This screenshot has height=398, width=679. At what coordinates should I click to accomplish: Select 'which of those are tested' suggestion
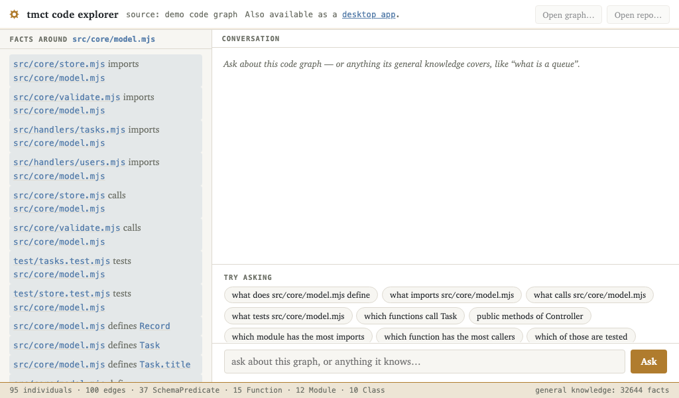(x=581, y=336)
